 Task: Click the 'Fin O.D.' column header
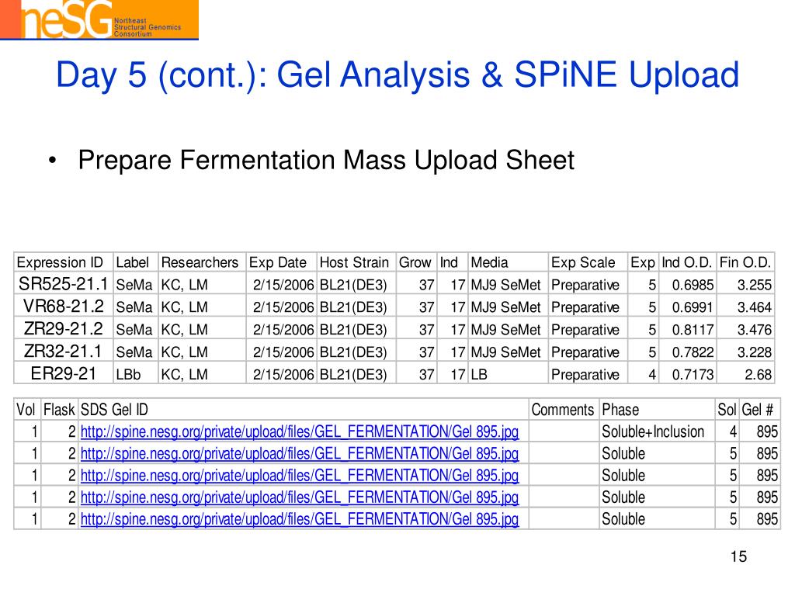coord(745,262)
